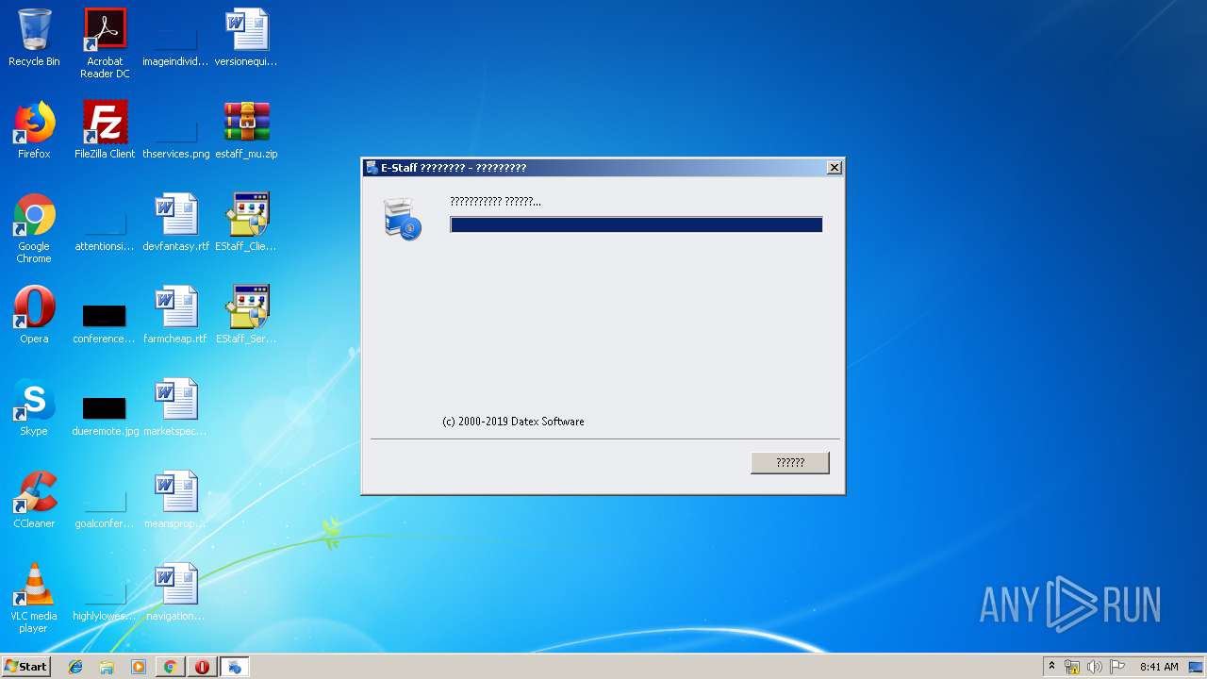Launch CCleaner desktop shortcut
This screenshot has width=1207, height=679.
(x=34, y=500)
